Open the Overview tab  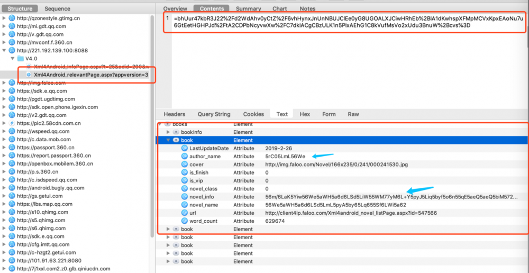pos(175,8)
